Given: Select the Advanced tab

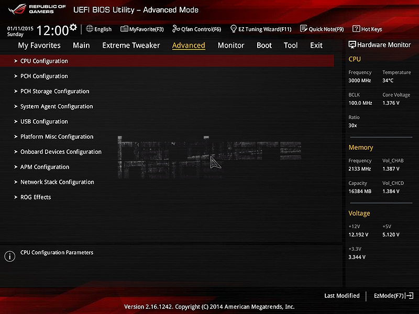Looking at the screenshot, I should coord(189,46).
